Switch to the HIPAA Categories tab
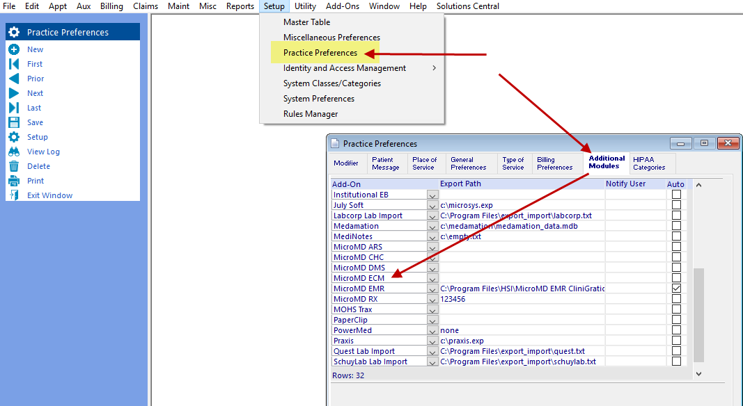 tap(649, 163)
